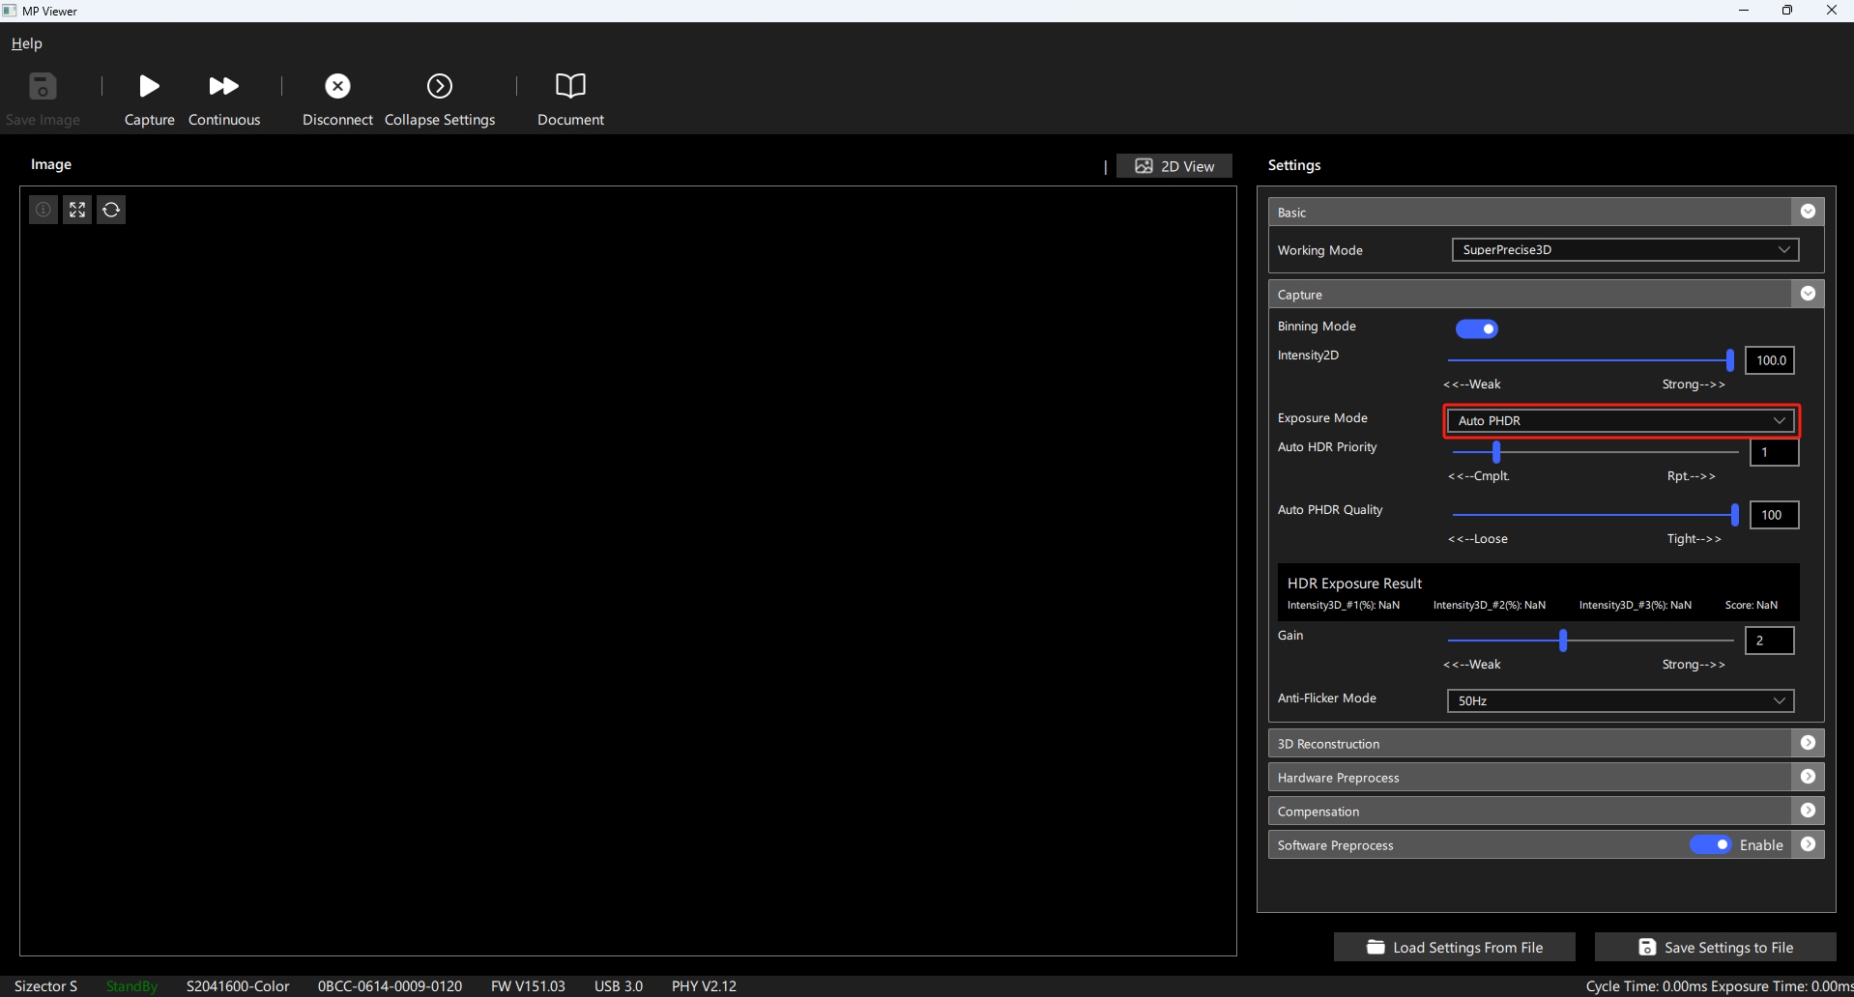Click USB 3.0 status entry
Viewport: 1854px width, 997px height.
pyautogui.click(x=619, y=985)
